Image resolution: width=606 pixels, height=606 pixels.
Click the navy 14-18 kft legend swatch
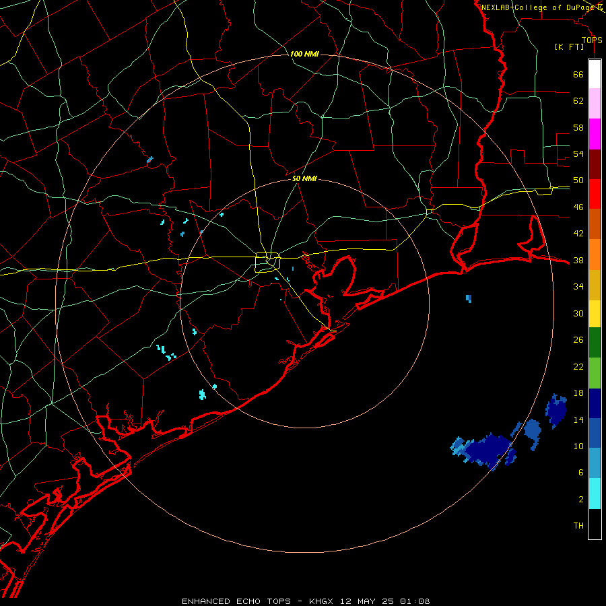pyautogui.click(x=595, y=403)
